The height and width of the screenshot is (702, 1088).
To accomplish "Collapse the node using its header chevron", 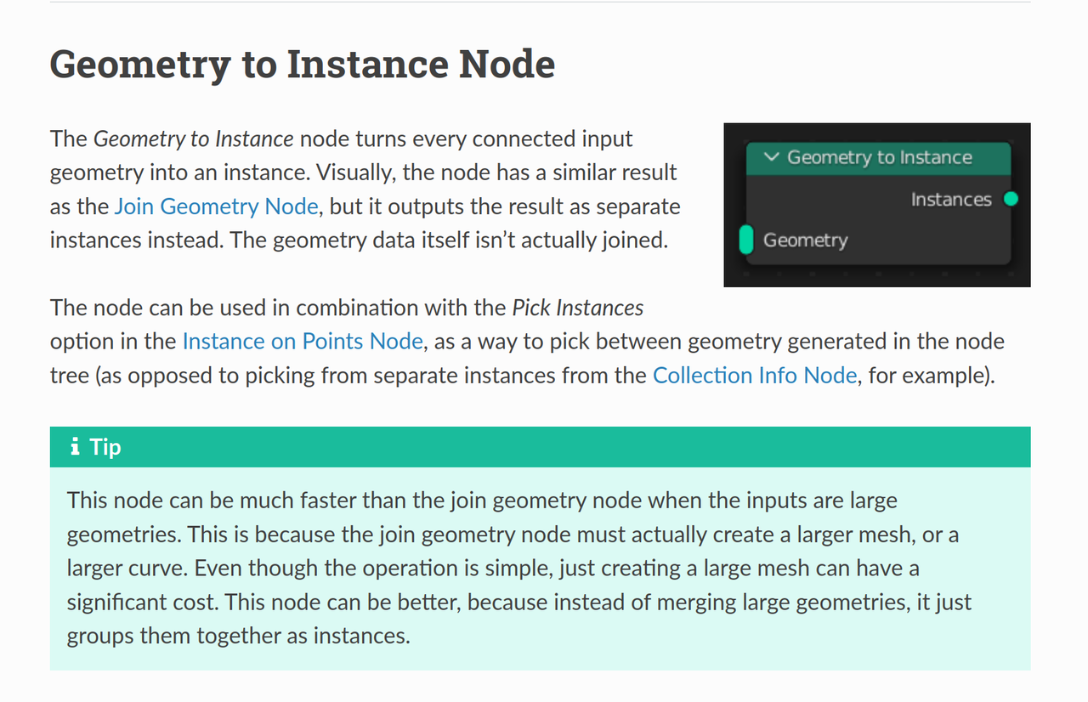I will coord(772,157).
